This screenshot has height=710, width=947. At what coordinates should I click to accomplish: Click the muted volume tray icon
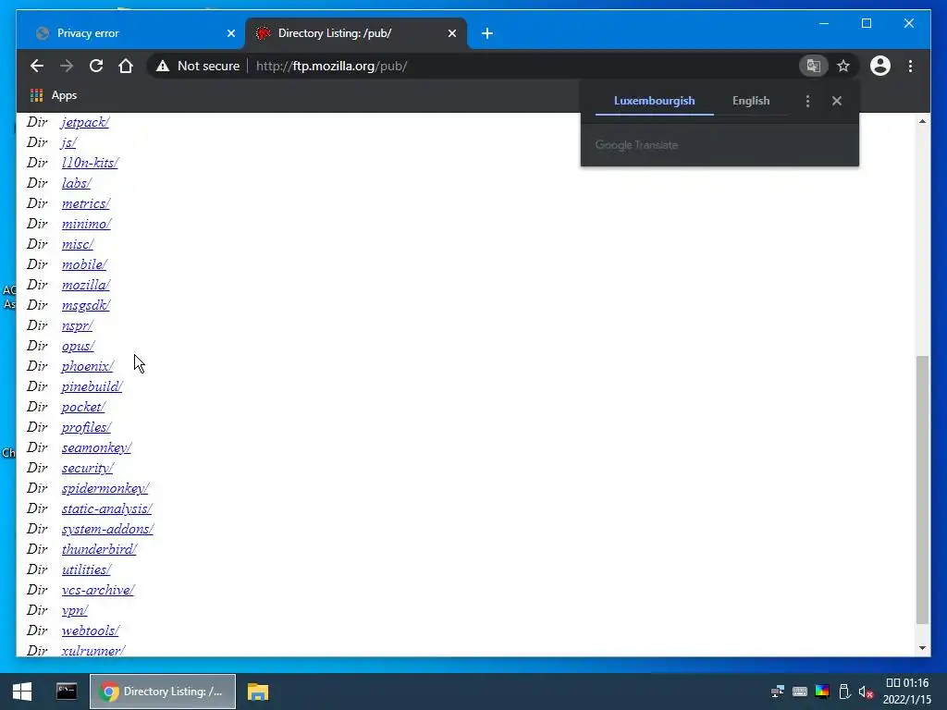tap(866, 692)
